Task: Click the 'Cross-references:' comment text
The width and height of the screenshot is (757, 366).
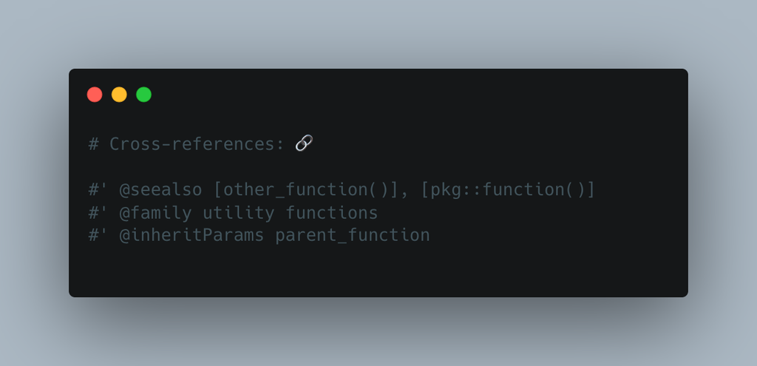Action: (197, 144)
